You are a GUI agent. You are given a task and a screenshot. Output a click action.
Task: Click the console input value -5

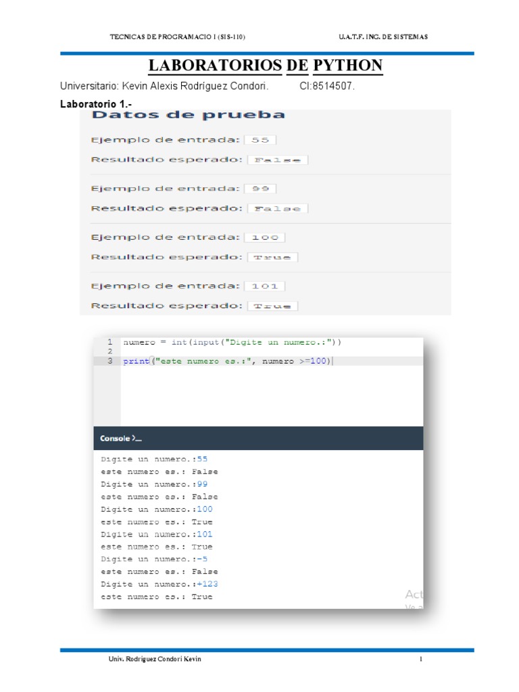click(202, 559)
